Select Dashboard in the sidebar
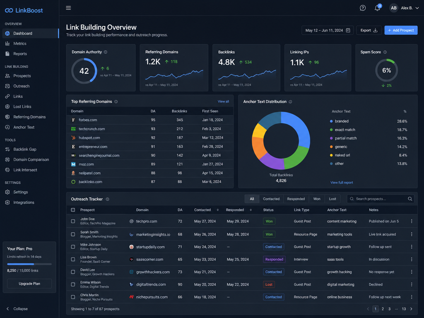Screen dimensions: 424x318 [x=30, y=33]
